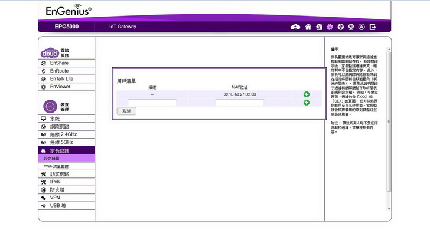Open EnShare in the cloud services menu
430x250 pixels.
[58, 63]
